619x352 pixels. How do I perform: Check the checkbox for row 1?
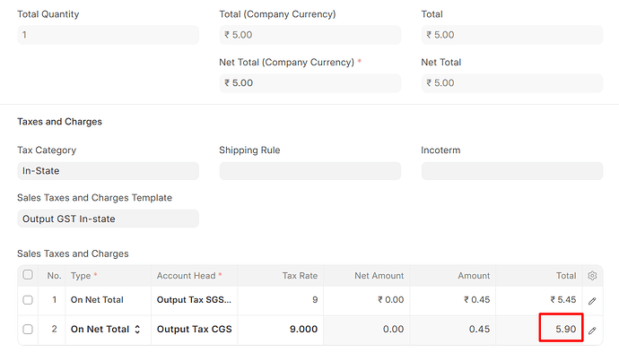pyautogui.click(x=28, y=300)
